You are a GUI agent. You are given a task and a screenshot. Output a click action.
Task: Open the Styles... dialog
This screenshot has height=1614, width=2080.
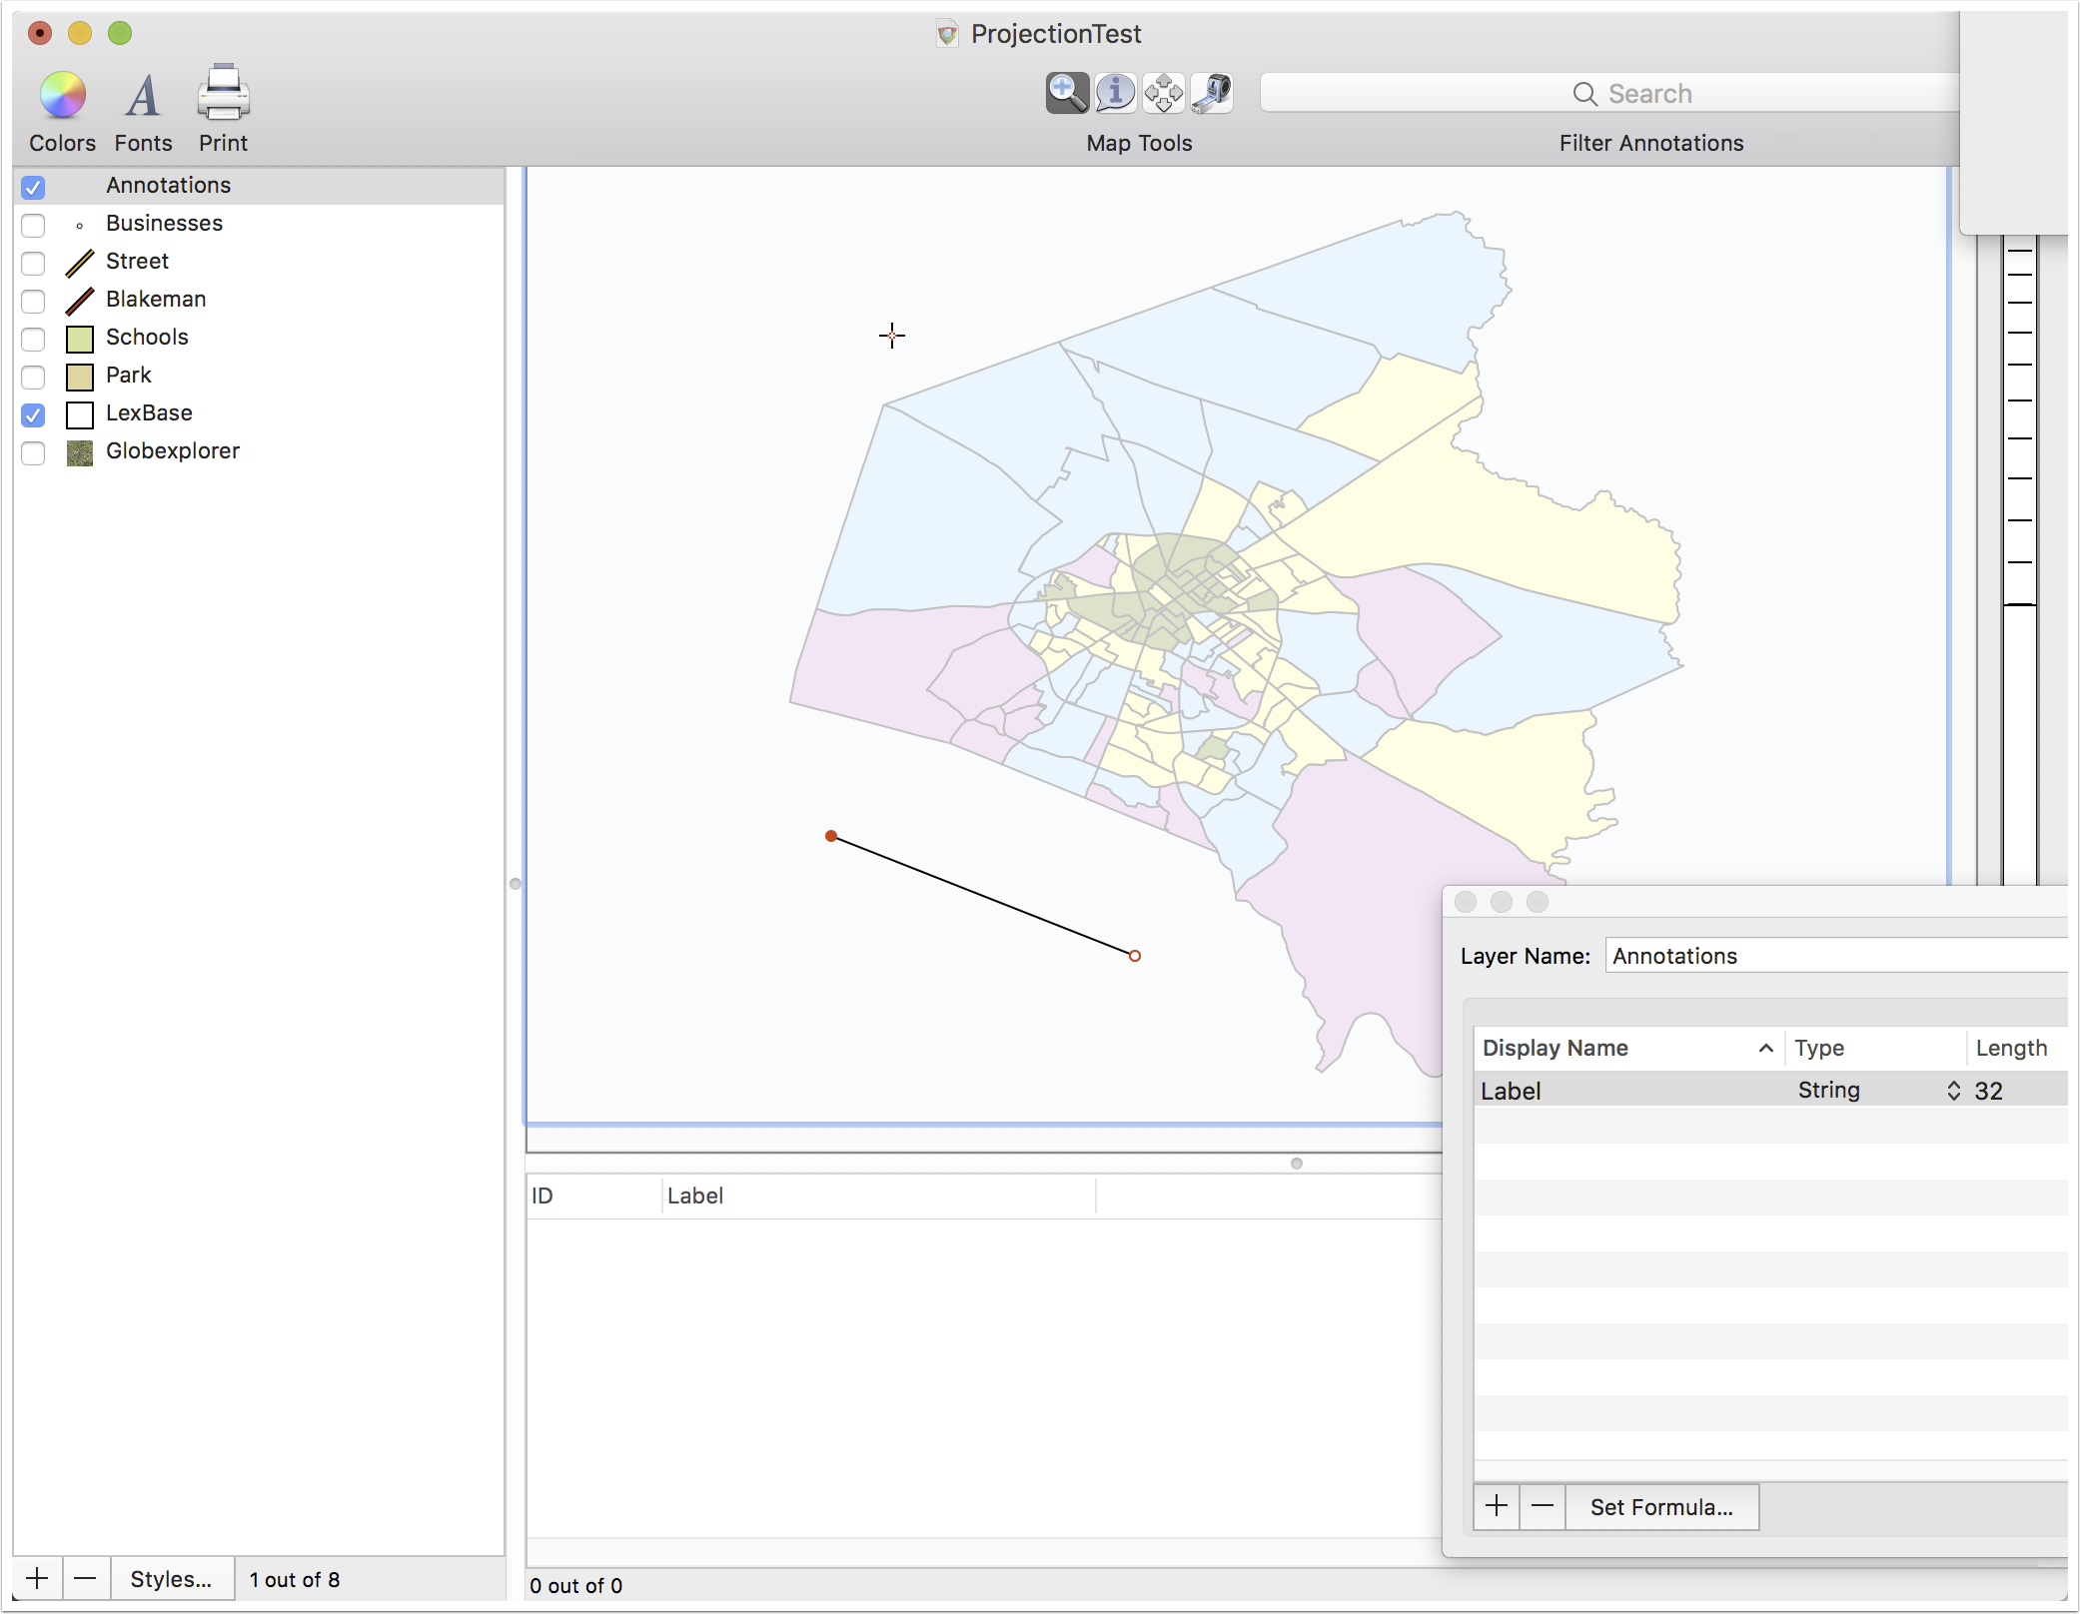tap(172, 1579)
